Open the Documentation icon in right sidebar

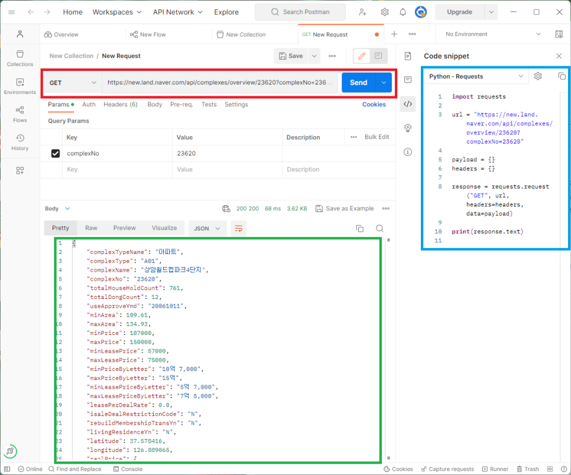pyautogui.click(x=408, y=56)
